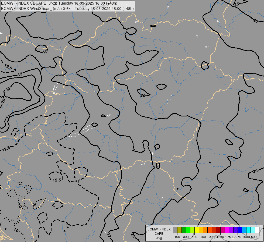Select the bright green CAPE legend swatch

point(188,230)
